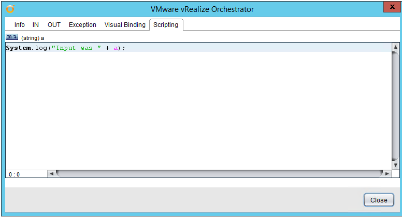
Task: Select the Scripting tab
Action: 166,24
